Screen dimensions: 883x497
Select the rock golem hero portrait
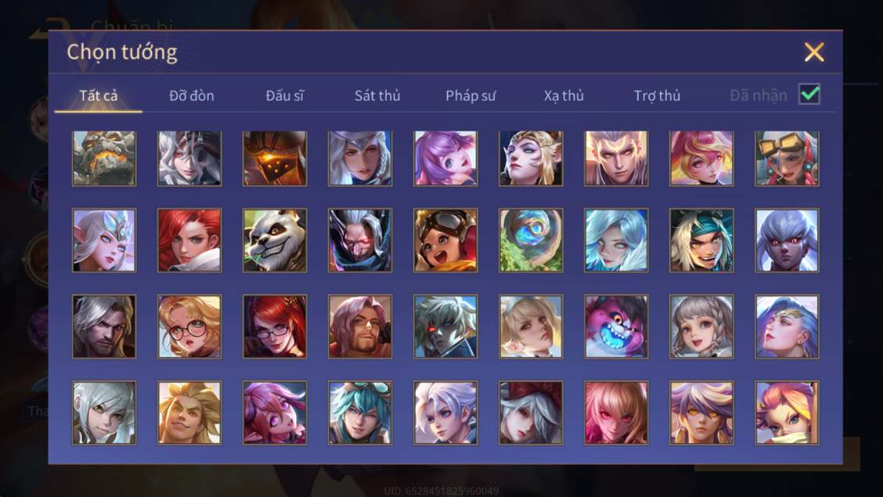[104, 158]
